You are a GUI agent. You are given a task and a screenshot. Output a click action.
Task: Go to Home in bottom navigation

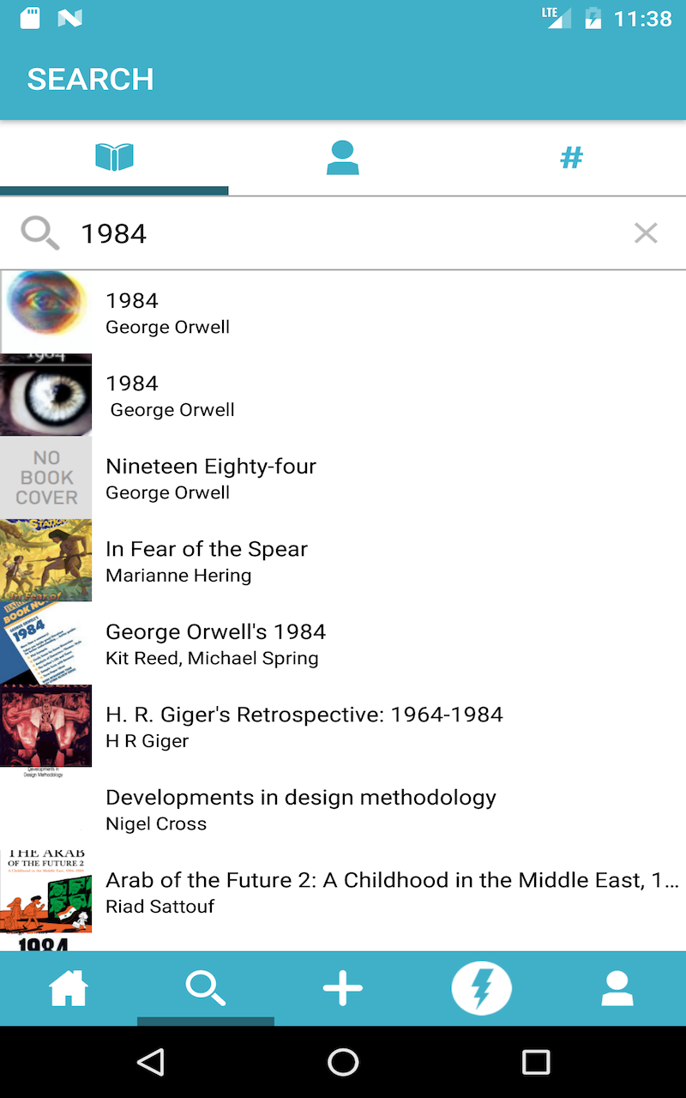coord(69,988)
